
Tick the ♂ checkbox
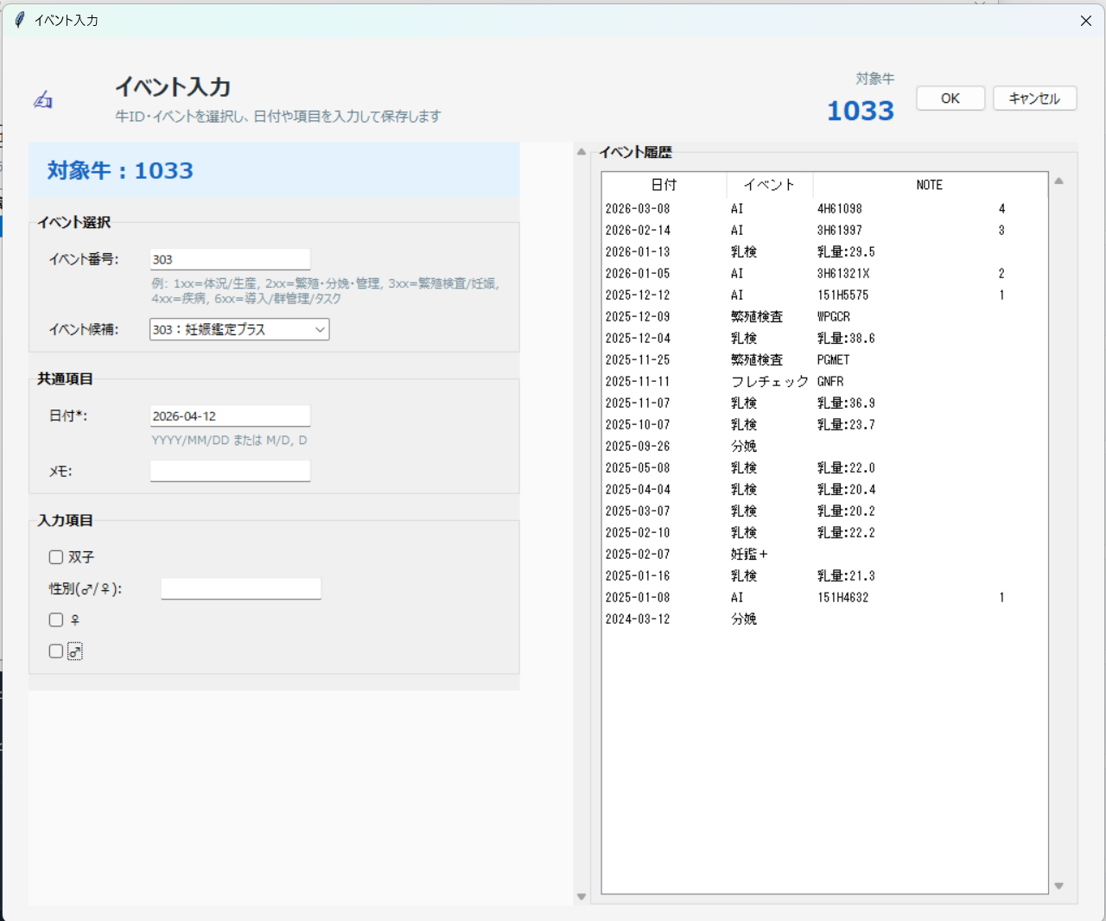point(56,651)
